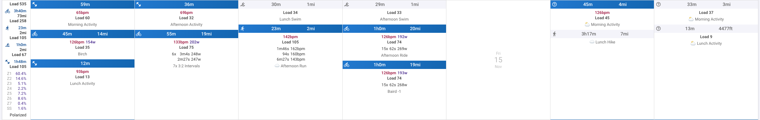Click the hiking icon beside 3h17m
The image size is (760, 120).
coord(554,34)
